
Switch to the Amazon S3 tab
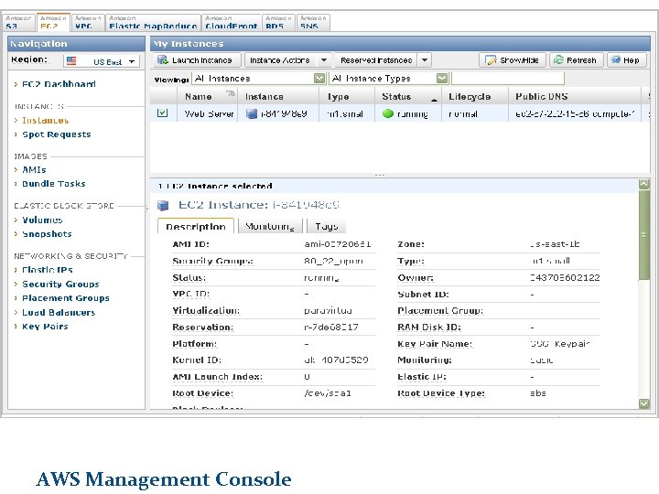[x=18, y=22]
